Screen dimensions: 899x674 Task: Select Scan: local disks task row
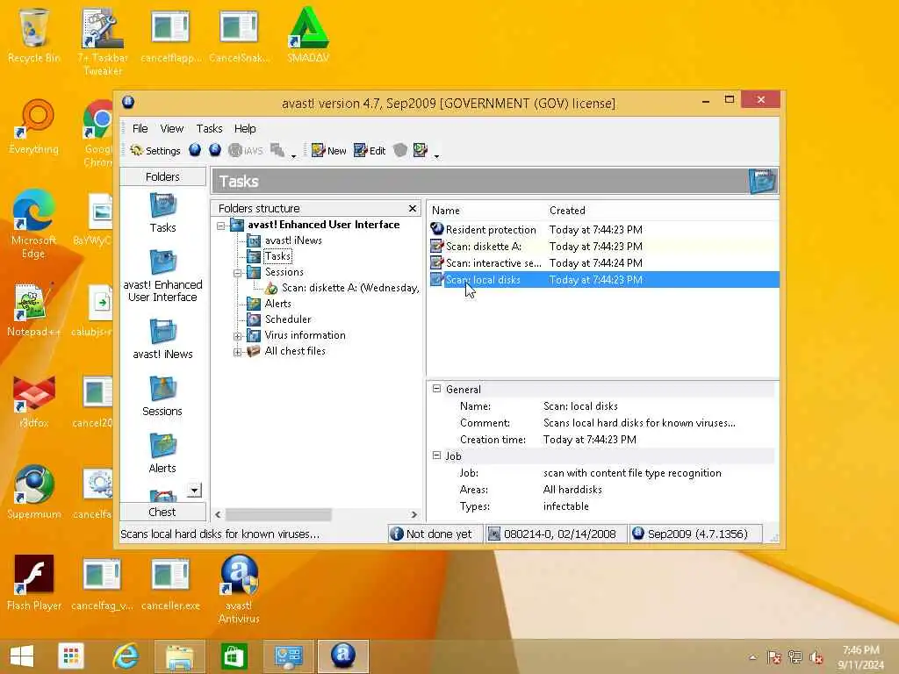click(604, 280)
